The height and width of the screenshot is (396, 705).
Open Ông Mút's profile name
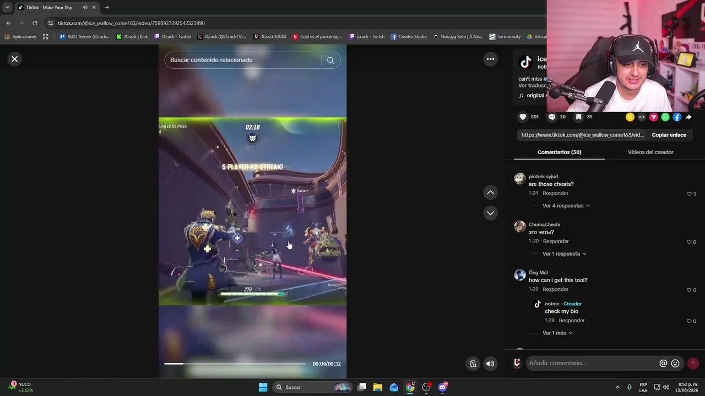[x=538, y=272]
